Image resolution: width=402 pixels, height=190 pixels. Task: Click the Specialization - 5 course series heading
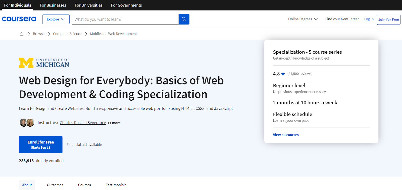pyautogui.click(x=308, y=52)
